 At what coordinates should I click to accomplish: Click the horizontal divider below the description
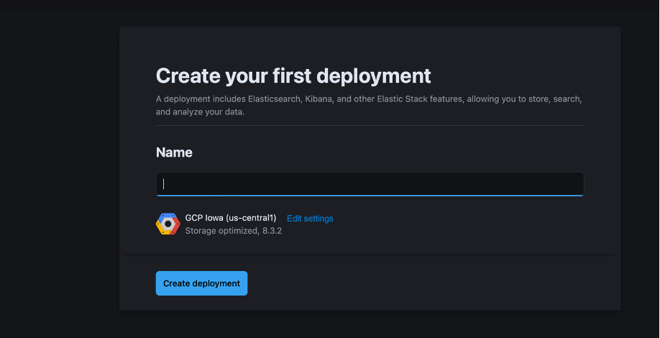[370, 126]
